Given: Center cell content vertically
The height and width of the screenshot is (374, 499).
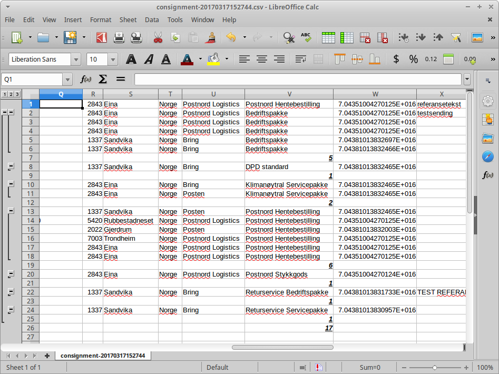Looking at the screenshot, I should [357, 59].
